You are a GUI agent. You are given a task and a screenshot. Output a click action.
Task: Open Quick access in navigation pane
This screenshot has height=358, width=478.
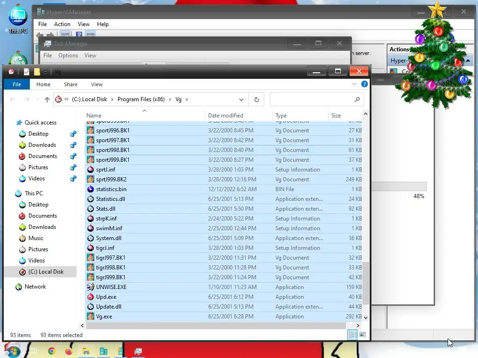tap(40, 123)
